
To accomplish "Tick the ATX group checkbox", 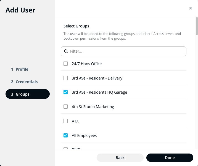I will click(x=65, y=121).
